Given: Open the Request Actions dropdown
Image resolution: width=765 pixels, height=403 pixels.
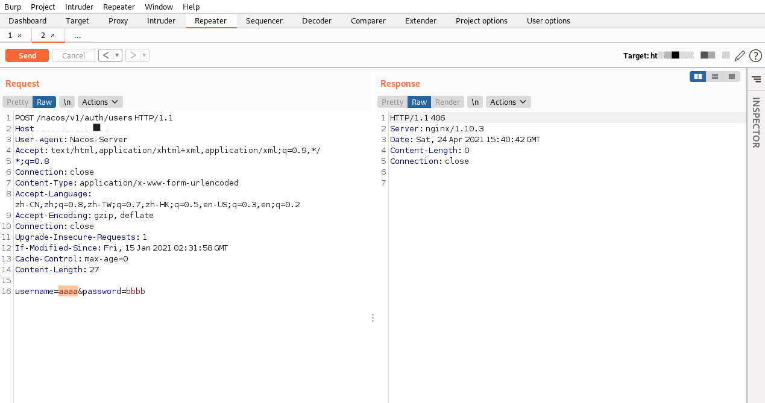Looking at the screenshot, I should [100, 102].
